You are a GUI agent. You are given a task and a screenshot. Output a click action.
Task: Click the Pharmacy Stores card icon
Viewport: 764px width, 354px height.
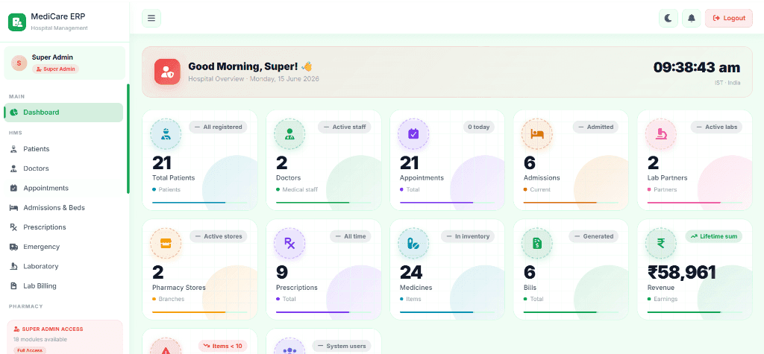point(166,243)
